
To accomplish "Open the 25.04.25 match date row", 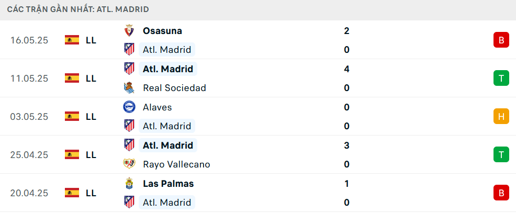I will click(x=258, y=154).
